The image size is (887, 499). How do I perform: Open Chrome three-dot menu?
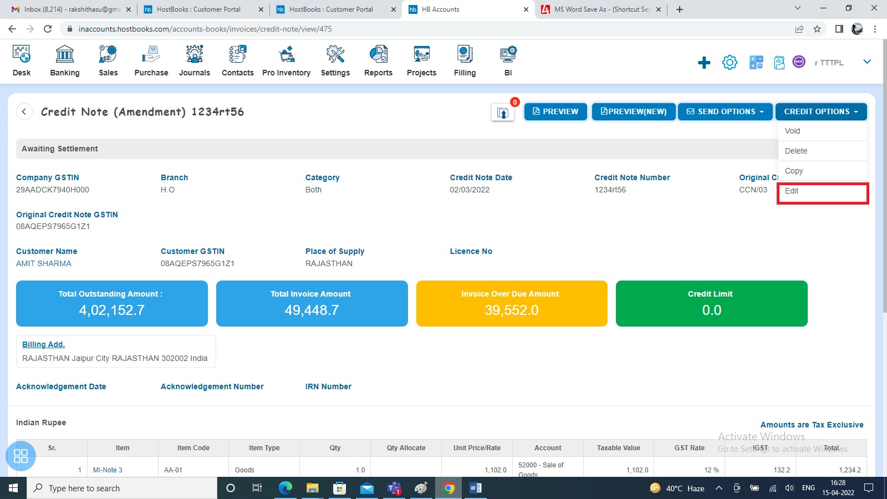(875, 29)
